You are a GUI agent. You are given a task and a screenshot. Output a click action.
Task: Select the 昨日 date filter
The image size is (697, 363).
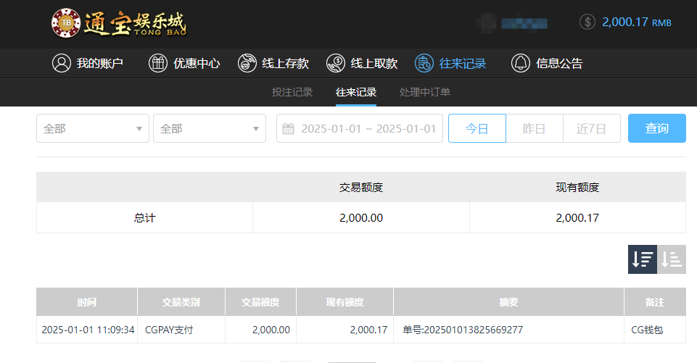[535, 128]
